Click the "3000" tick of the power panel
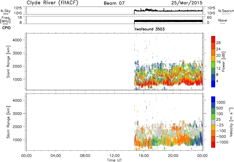 click(17, 53)
